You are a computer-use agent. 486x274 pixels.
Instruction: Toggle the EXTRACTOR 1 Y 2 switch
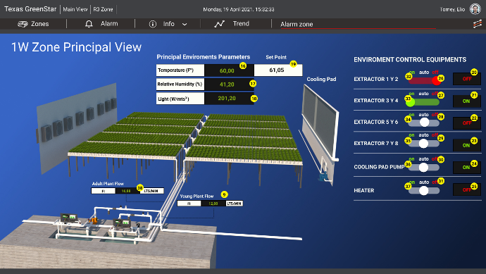pos(424,80)
